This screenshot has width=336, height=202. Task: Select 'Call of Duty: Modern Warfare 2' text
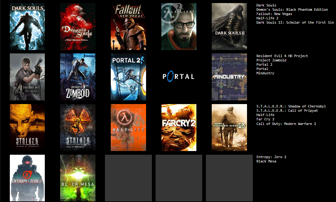pos(286,123)
